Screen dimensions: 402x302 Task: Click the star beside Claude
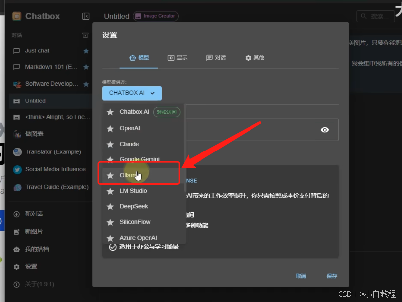[110, 145]
